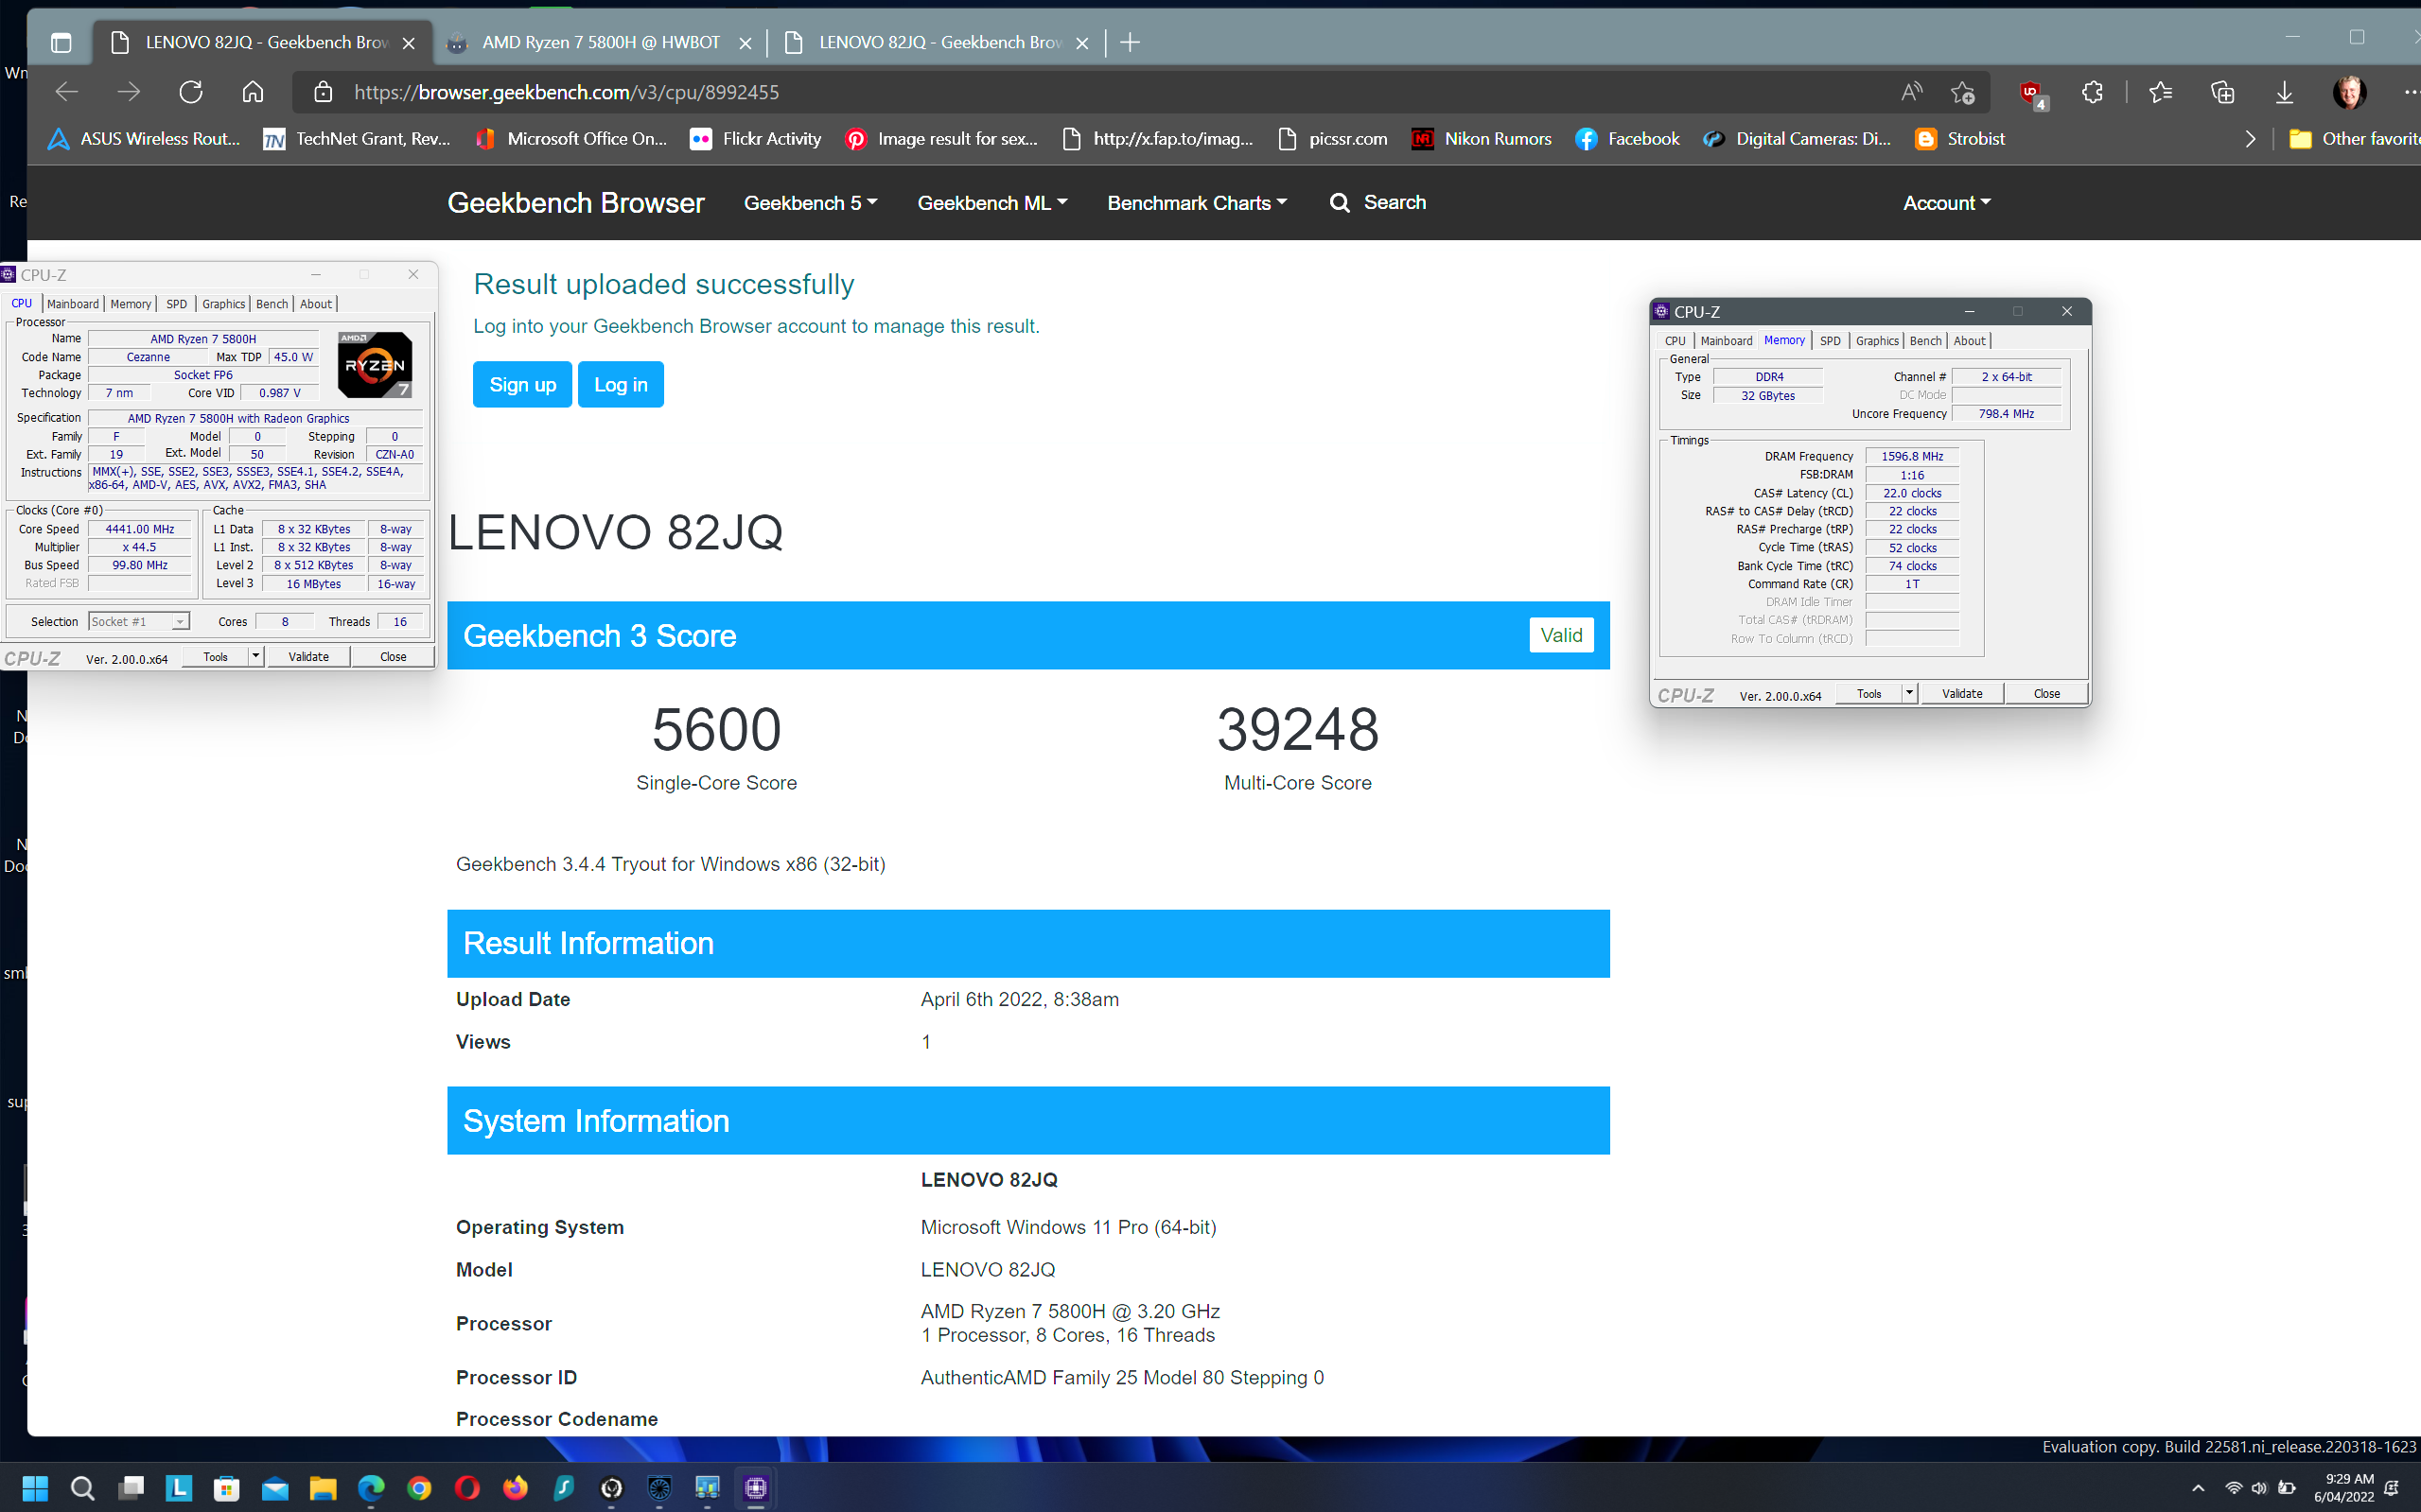
Task: Open a new browser tab
Action: [x=1131, y=42]
